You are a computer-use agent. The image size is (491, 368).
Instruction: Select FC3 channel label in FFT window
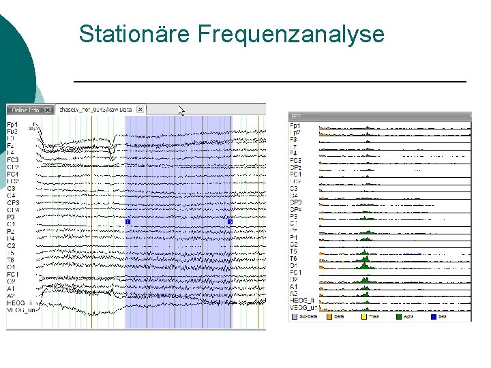(295, 160)
